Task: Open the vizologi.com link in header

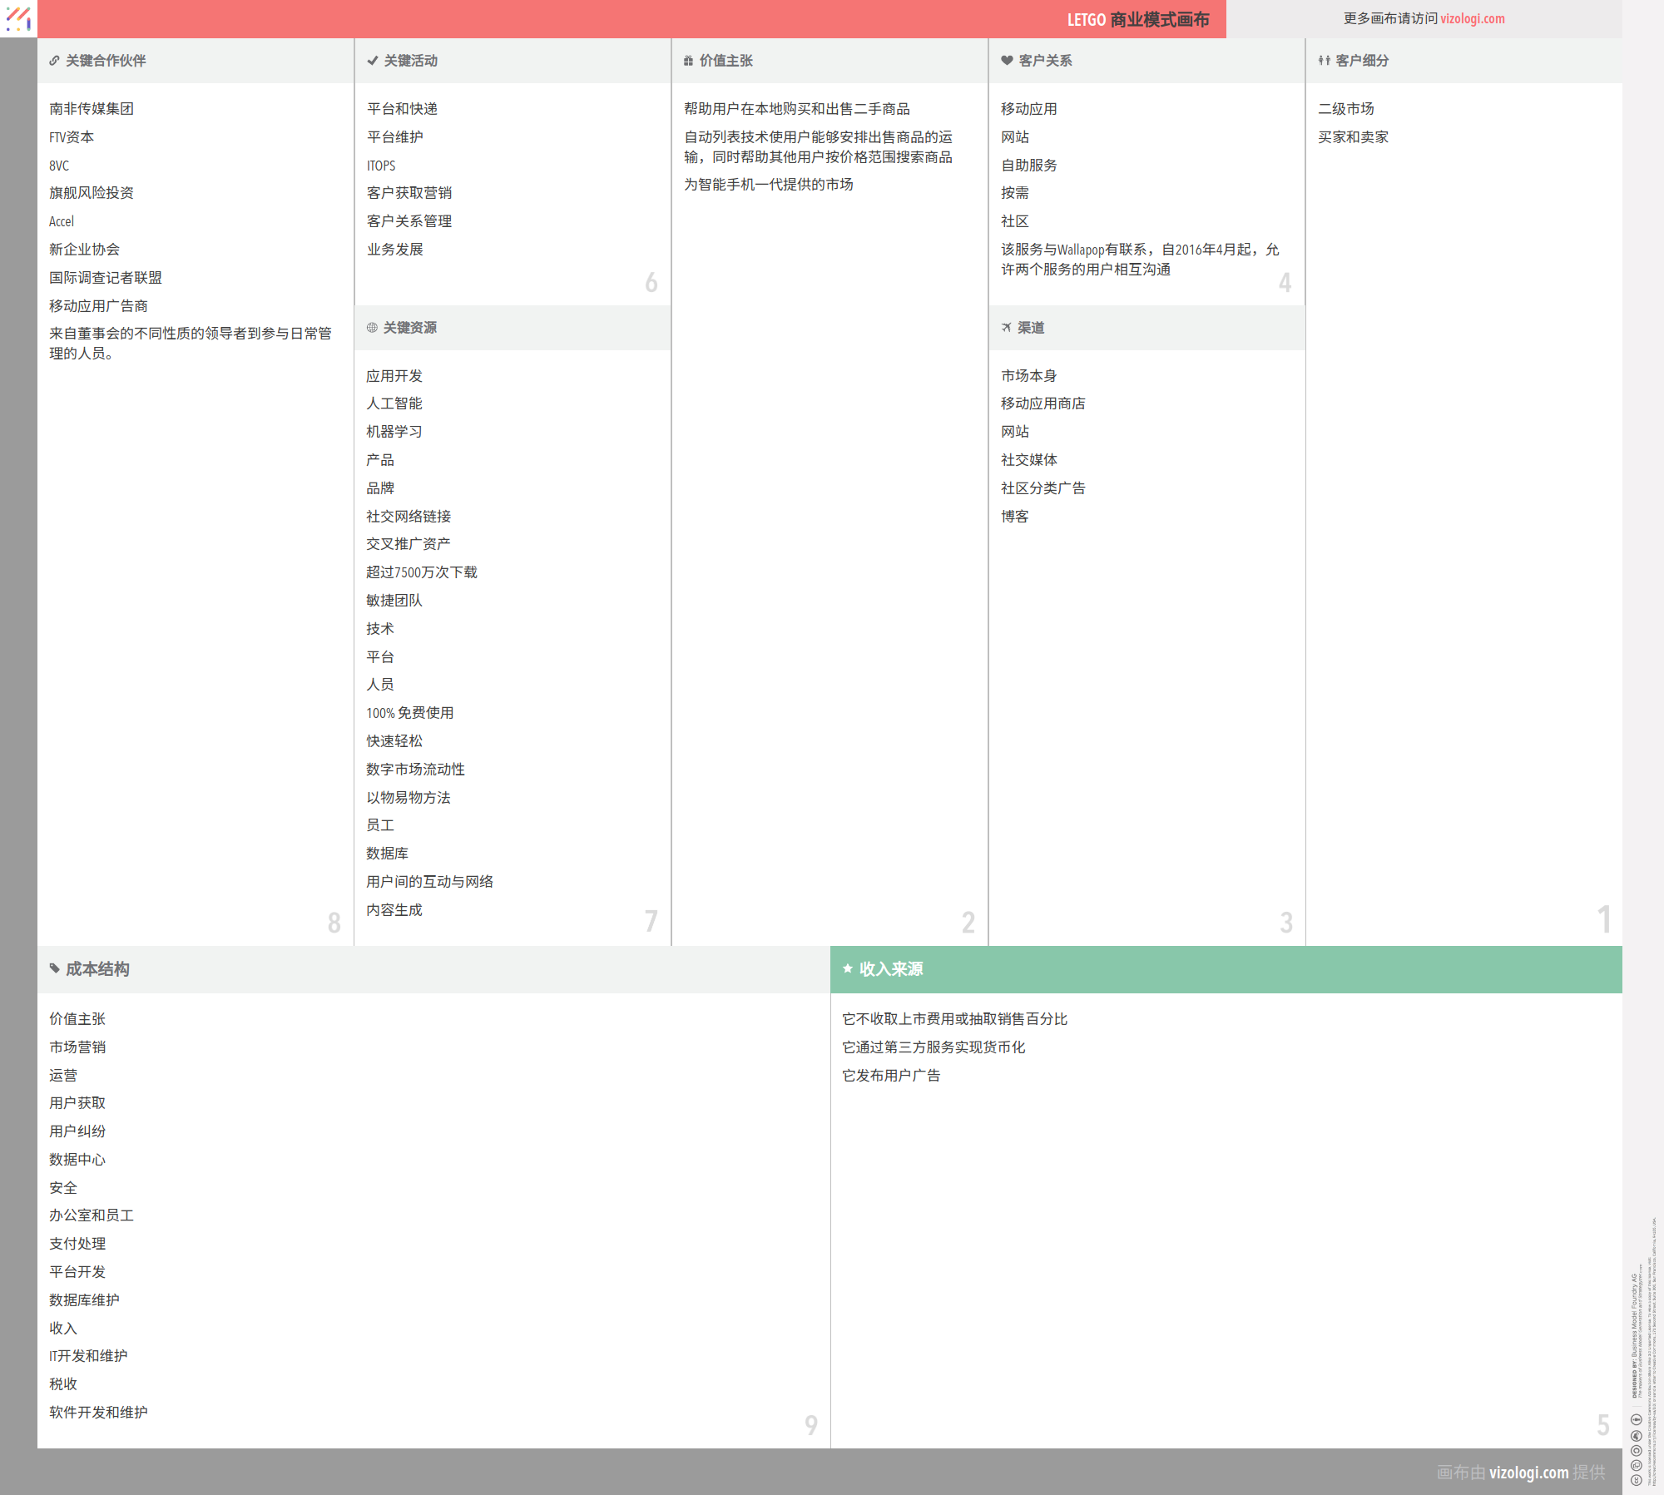Action: coord(1472,18)
